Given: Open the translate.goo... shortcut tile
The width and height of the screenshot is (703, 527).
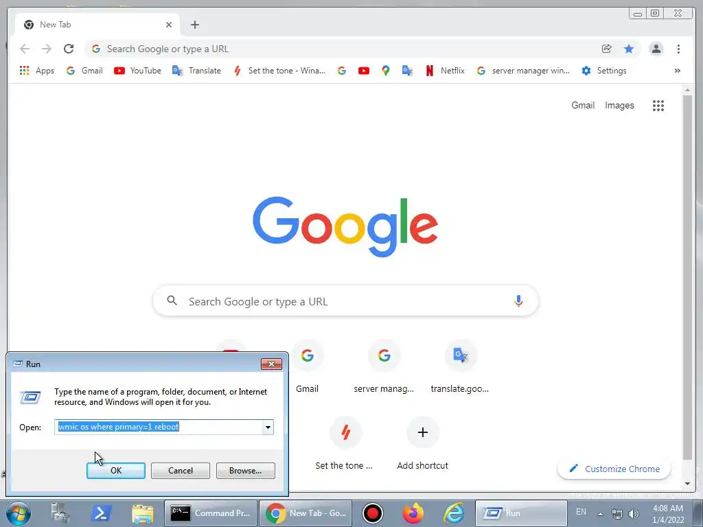Looking at the screenshot, I should (460, 368).
